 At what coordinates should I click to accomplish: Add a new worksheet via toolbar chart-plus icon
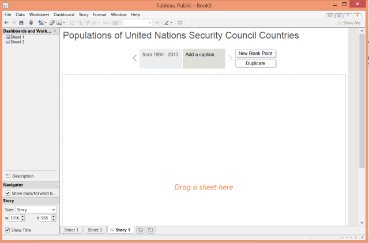tap(41, 22)
